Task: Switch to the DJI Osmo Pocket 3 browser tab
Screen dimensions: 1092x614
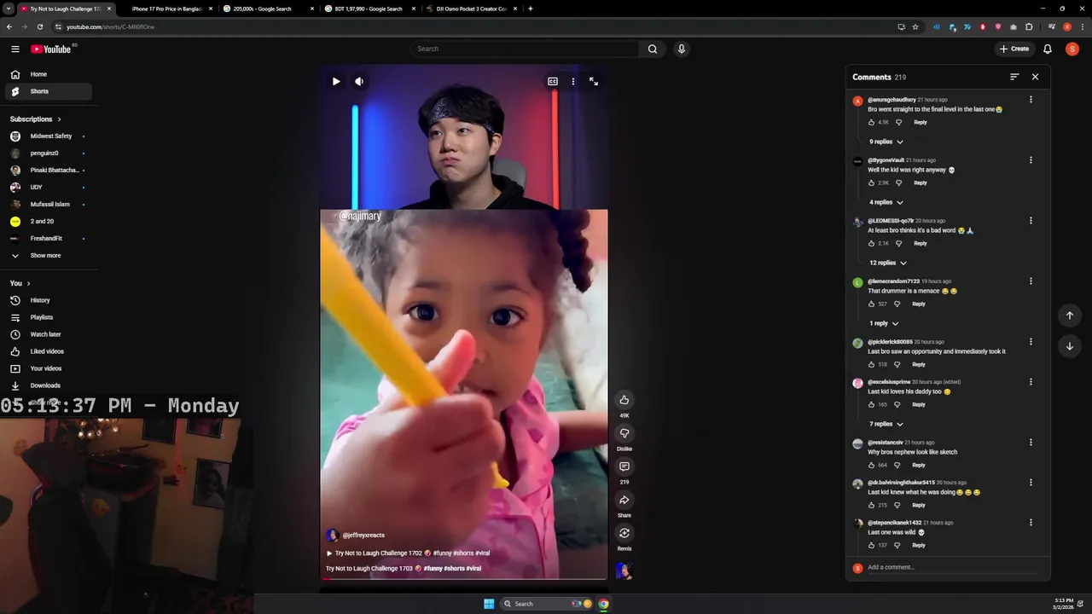Action: [471, 9]
